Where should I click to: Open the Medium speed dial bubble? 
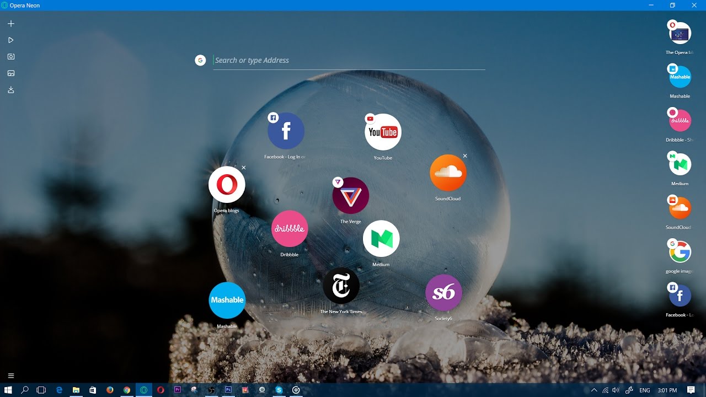click(x=381, y=239)
